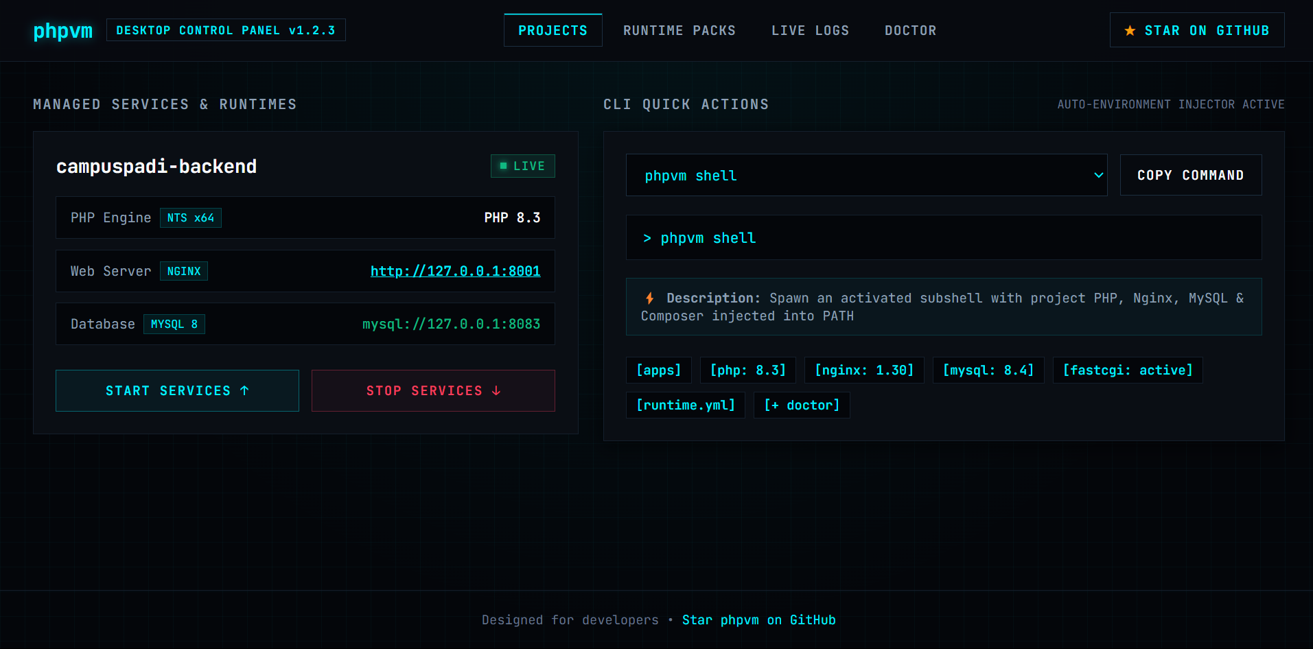The width and height of the screenshot is (1313, 649).
Task: Click the Desktop Control Panel v1.2.3 badge
Action: point(226,30)
